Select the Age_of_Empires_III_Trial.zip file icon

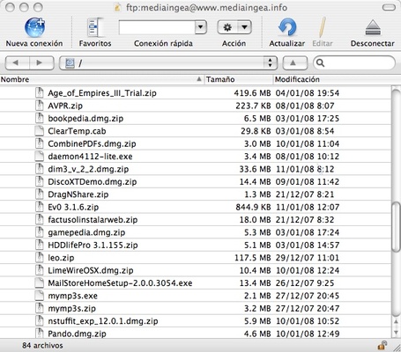tap(40, 92)
